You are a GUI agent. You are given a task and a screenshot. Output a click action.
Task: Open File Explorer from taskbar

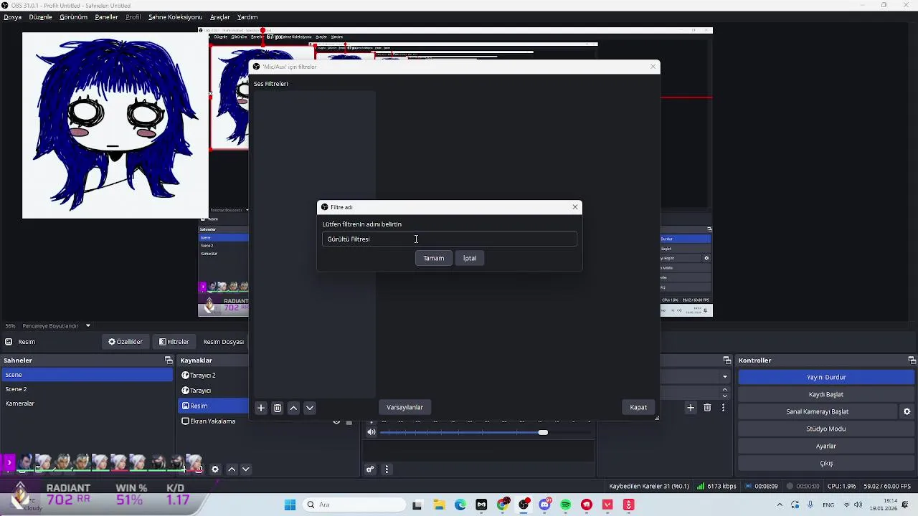439,505
